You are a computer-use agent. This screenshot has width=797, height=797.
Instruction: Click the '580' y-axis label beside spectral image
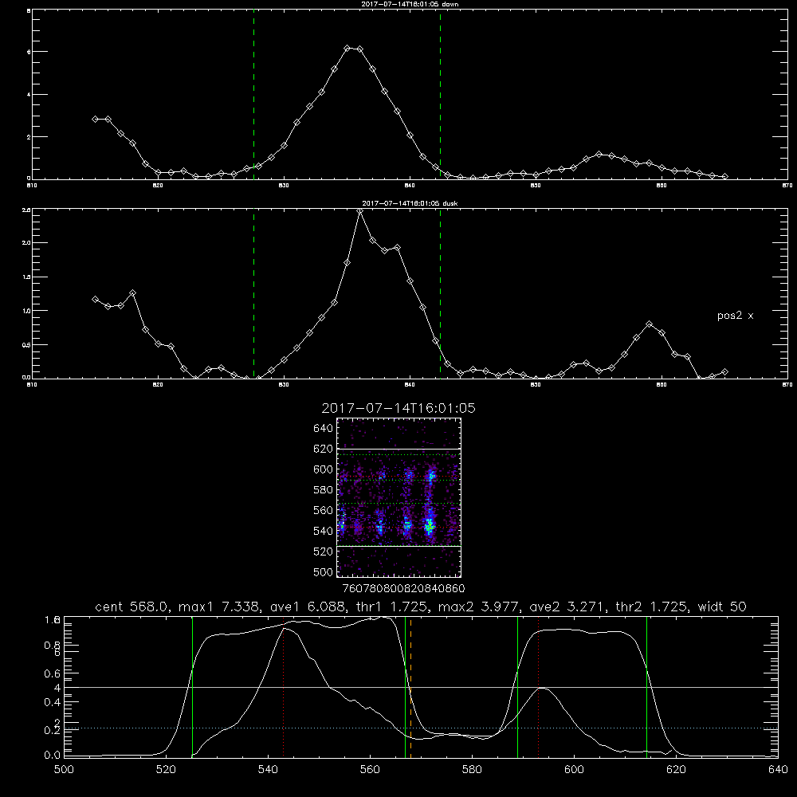(x=324, y=490)
